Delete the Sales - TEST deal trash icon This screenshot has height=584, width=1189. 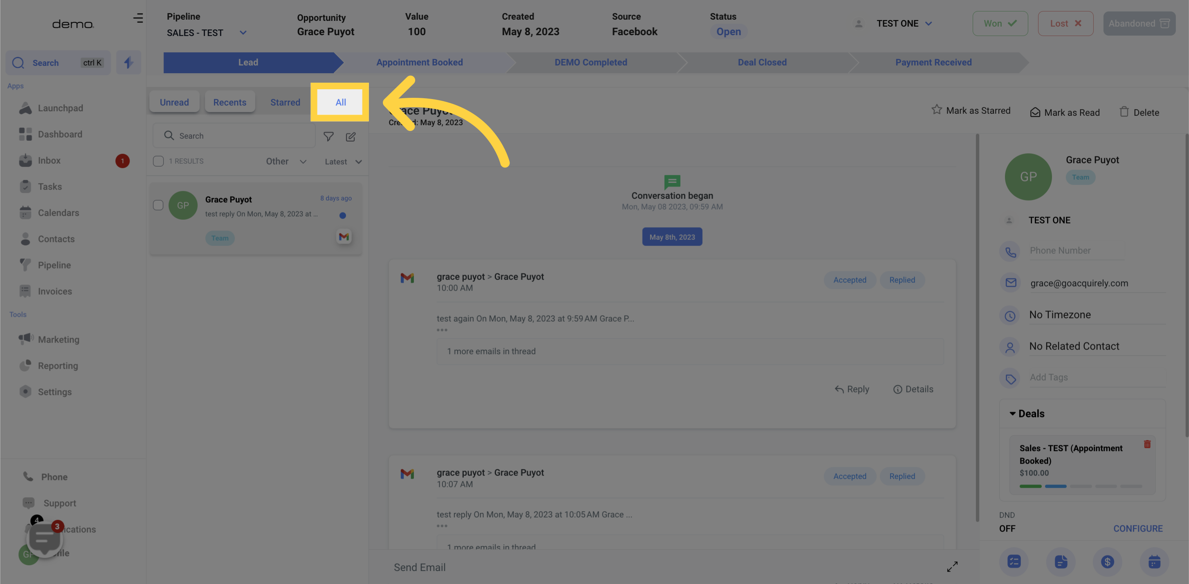click(x=1147, y=444)
